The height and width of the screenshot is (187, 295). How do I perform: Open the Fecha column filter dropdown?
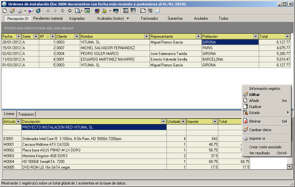click(18, 37)
